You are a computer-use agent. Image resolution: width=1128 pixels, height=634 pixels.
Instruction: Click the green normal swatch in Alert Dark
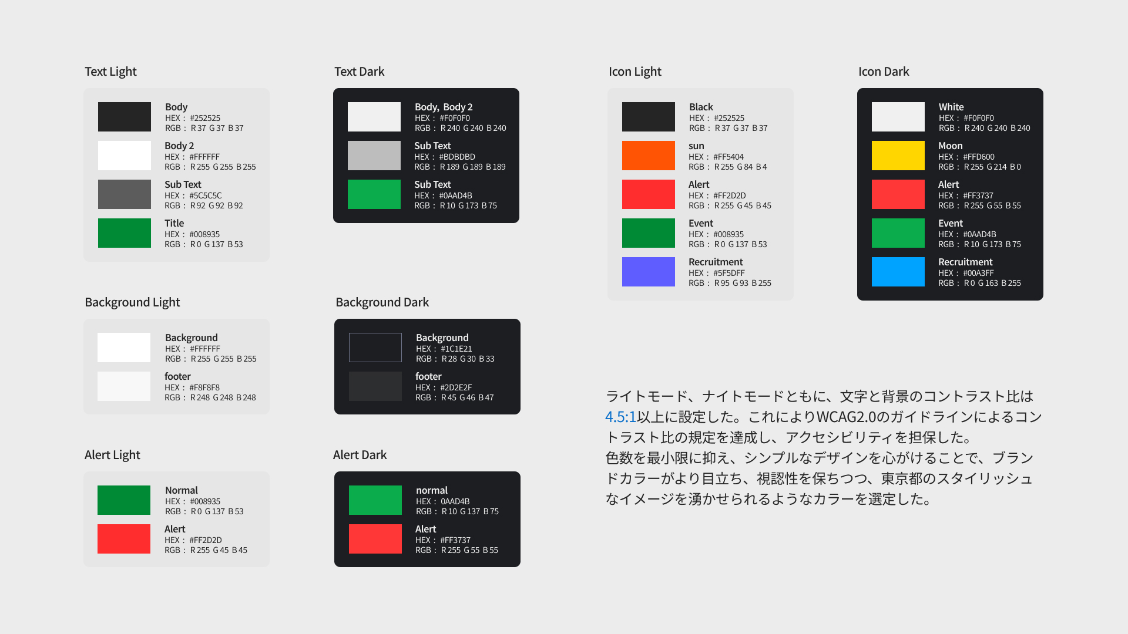(x=375, y=500)
